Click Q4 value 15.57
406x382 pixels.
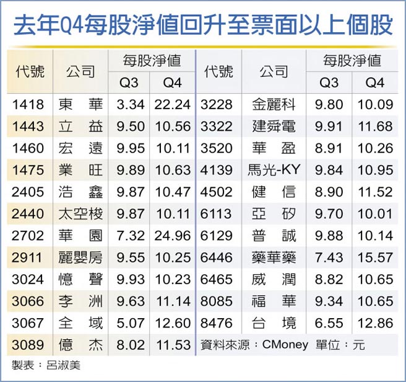375,257
